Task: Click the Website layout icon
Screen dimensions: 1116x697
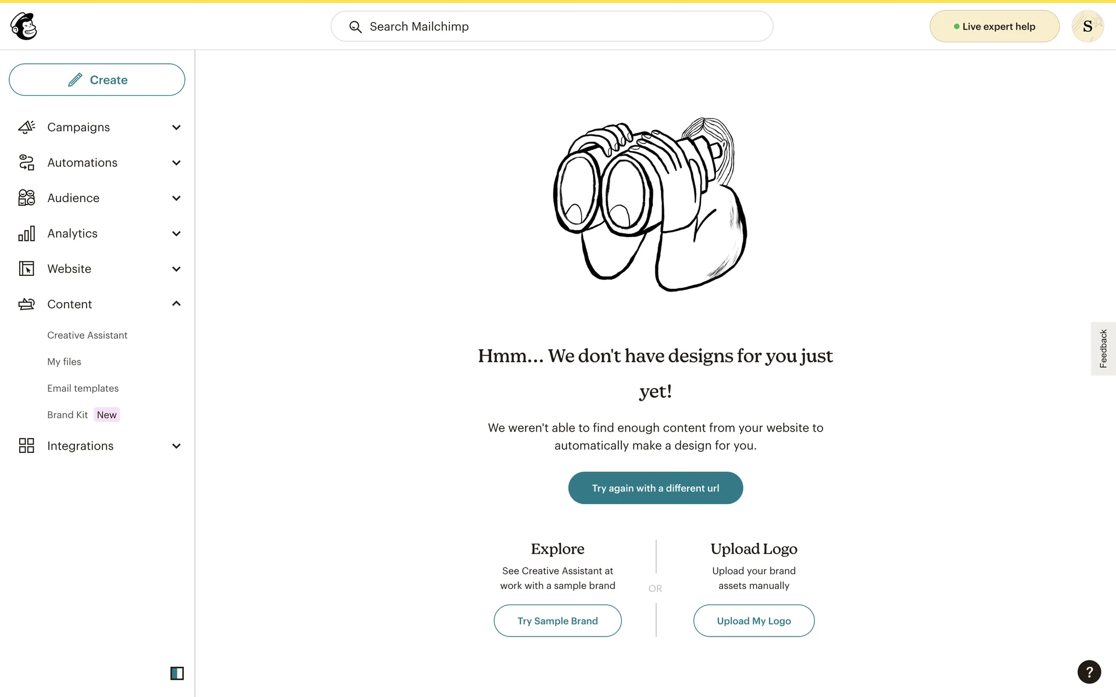Action: click(x=27, y=269)
